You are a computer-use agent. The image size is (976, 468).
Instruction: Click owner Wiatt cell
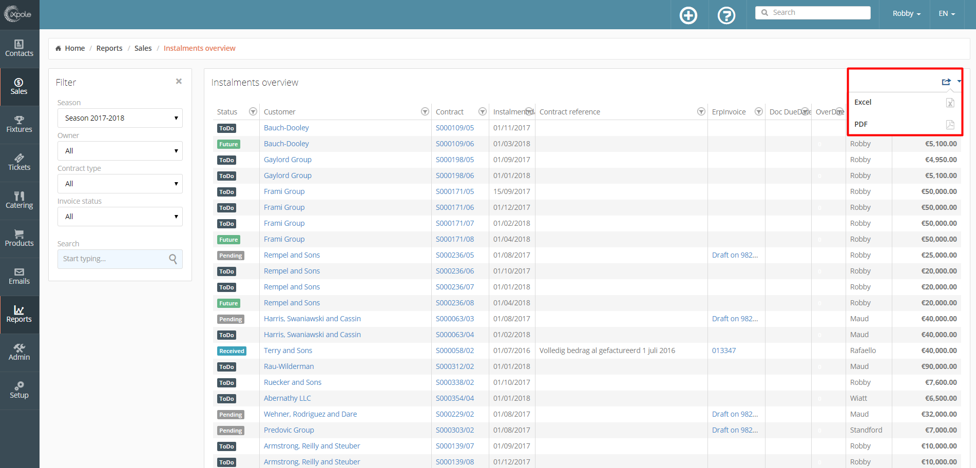click(x=858, y=398)
